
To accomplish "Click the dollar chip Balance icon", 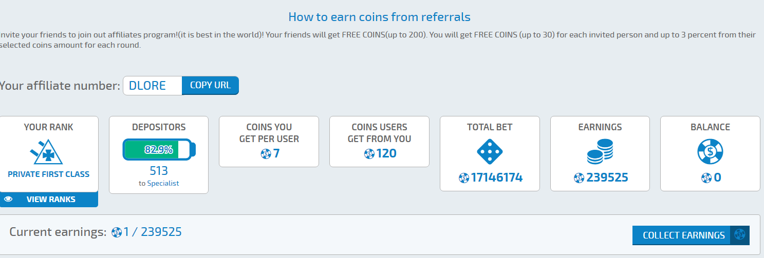I will click(710, 152).
